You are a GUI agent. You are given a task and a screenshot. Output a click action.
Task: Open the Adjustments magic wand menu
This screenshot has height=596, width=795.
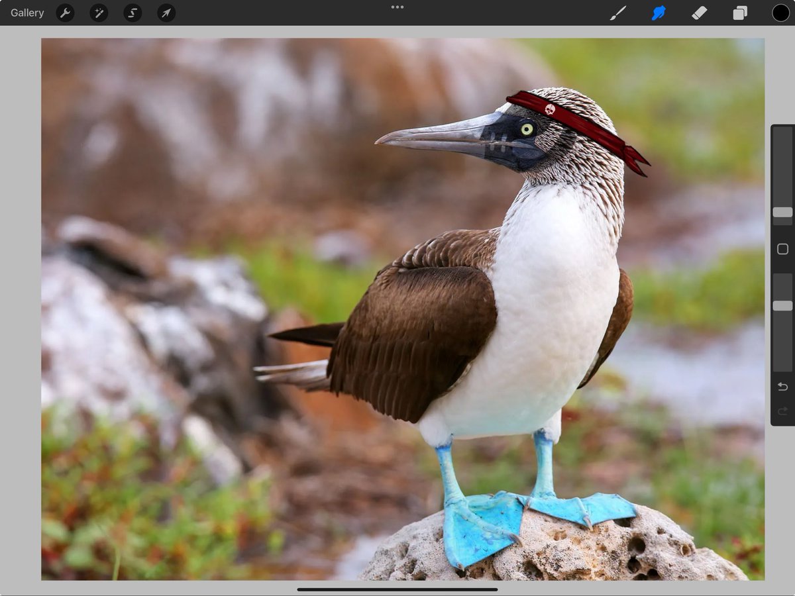[x=99, y=13]
